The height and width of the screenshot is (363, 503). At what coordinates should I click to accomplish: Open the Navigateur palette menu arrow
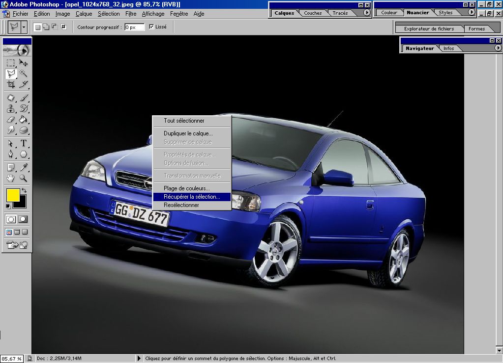coord(498,48)
